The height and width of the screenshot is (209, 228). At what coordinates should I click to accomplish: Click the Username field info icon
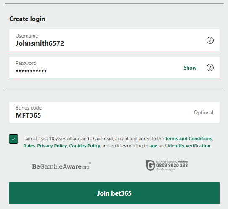[210, 40]
